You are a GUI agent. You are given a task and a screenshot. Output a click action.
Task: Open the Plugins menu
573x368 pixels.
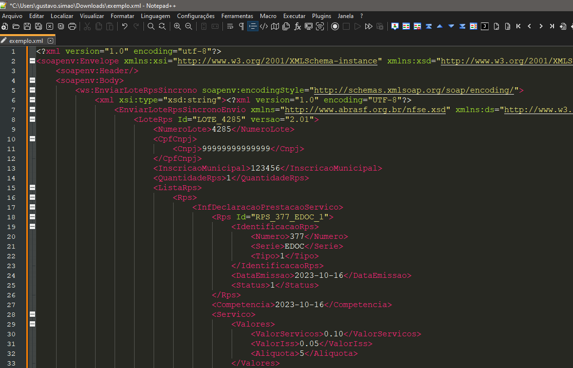pyautogui.click(x=321, y=16)
